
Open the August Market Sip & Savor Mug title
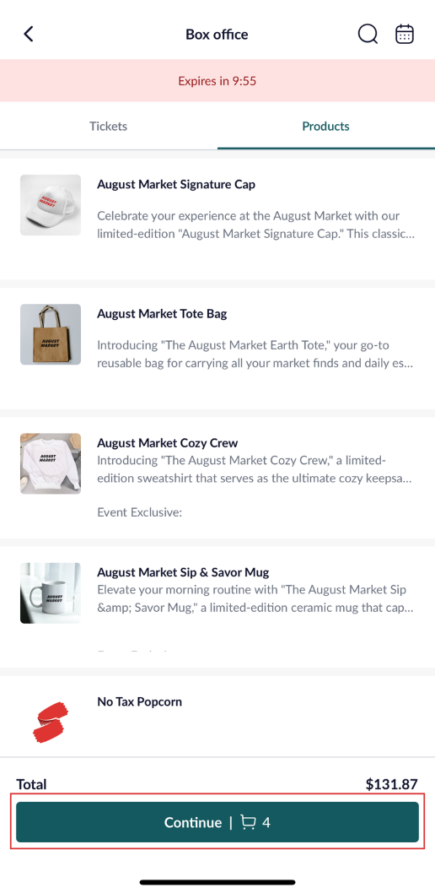tap(183, 571)
